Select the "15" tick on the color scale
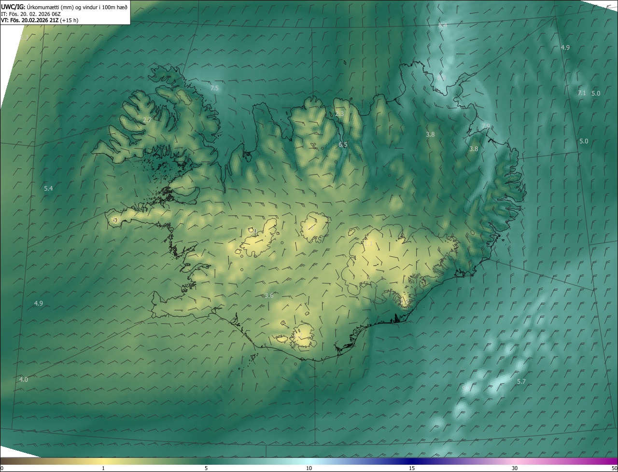Screen dimensions: 618x472 coord(412,468)
